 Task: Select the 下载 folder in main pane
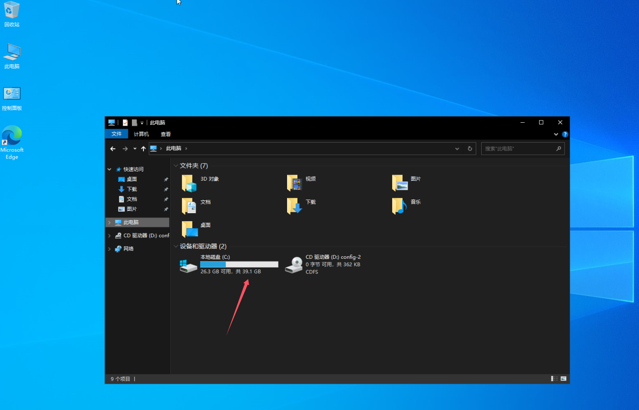click(x=294, y=206)
